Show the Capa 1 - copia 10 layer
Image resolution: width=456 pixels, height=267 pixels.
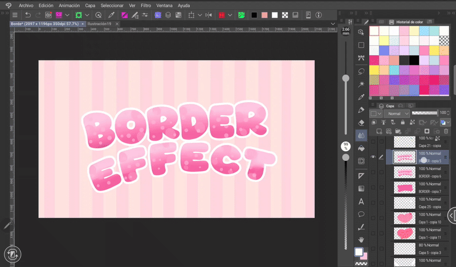373,217
